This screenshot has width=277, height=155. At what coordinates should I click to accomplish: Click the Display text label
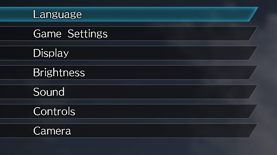click(51, 53)
